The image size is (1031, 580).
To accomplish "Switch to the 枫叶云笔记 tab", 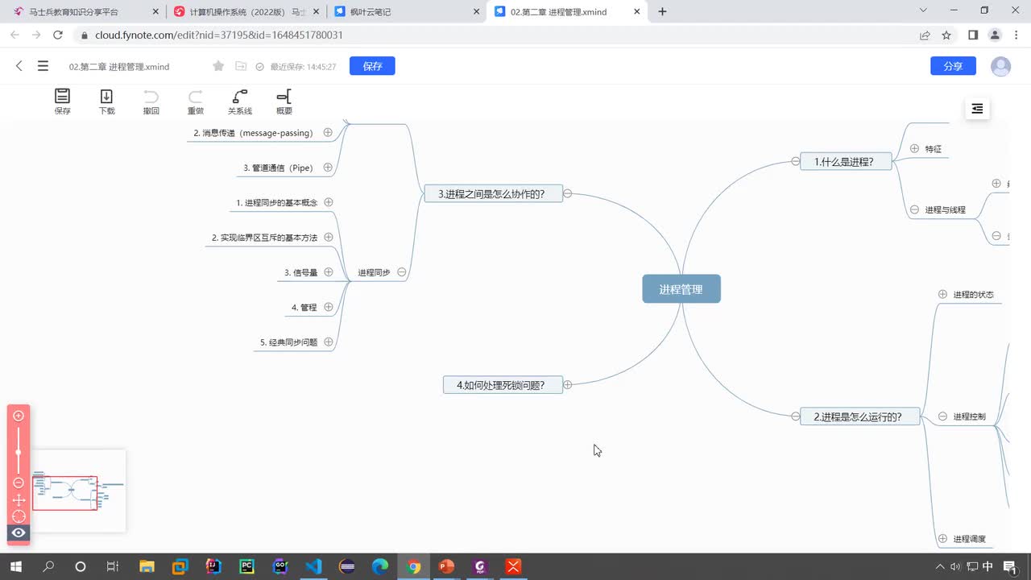I will [408, 12].
